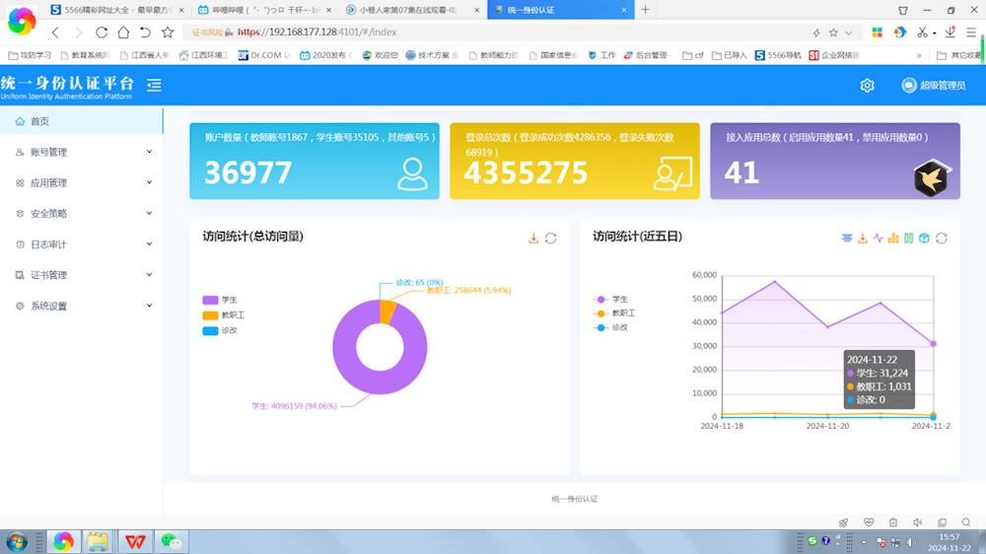The width and height of the screenshot is (986, 554).
Task: Switch the five-day chart to bar view
Action: tap(893, 238)
